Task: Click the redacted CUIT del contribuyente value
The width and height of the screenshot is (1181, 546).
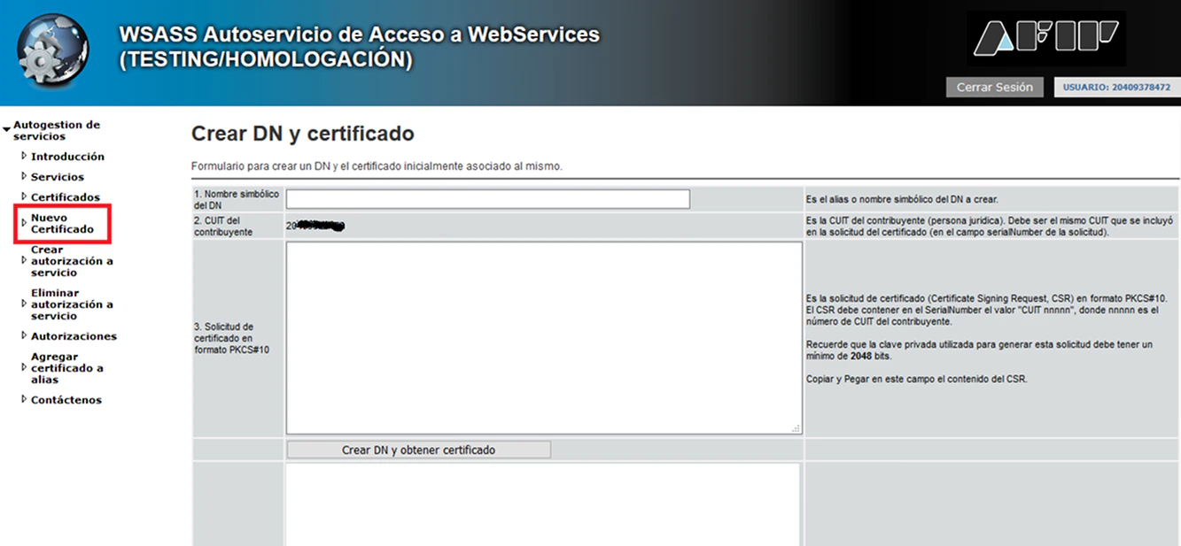Action: pos(315,227)
